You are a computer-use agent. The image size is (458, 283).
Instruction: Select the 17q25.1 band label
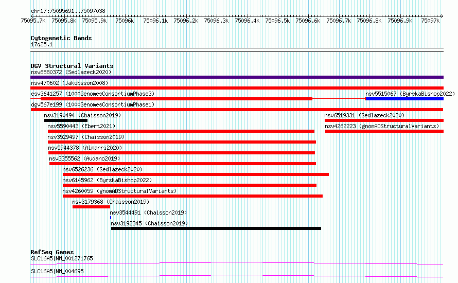click(42, 44)
